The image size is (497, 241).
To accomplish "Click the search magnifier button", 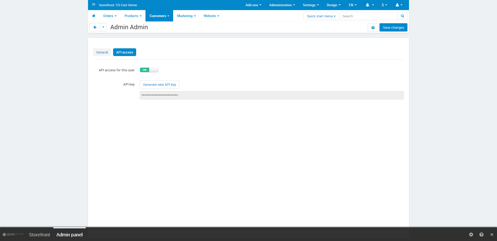I will click(x=403, y=16).
